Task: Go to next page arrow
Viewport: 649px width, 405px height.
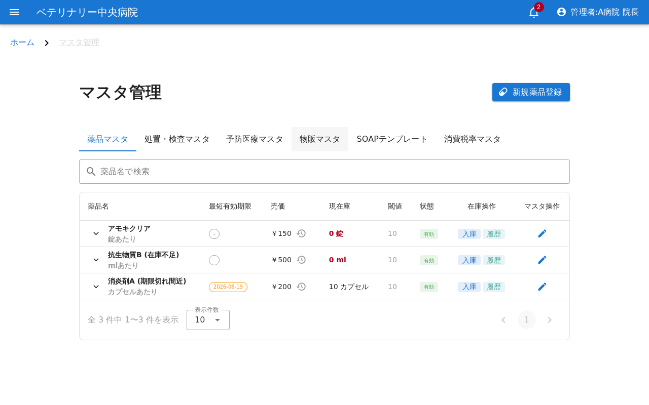Action: pos(550,320)
